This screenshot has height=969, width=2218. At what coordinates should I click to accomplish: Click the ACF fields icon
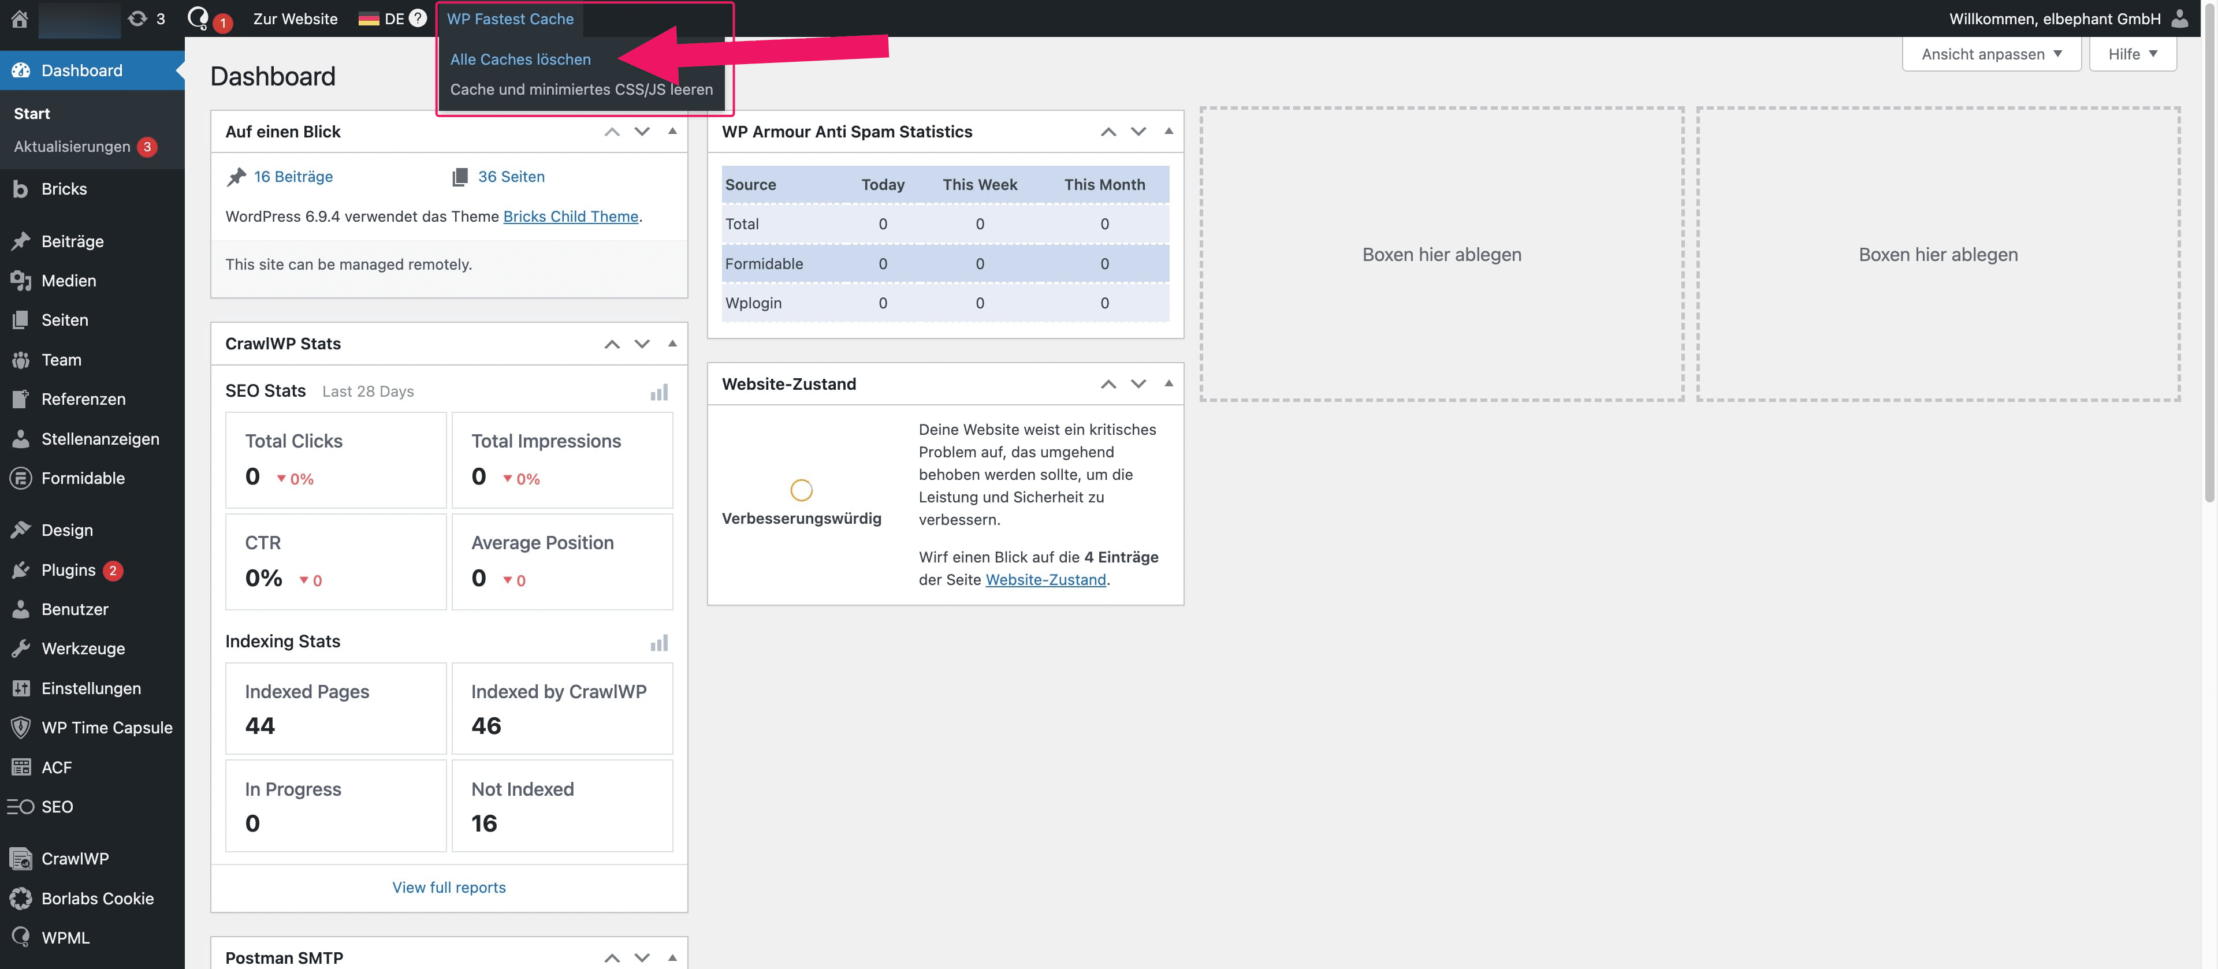[x=21, y=767]
